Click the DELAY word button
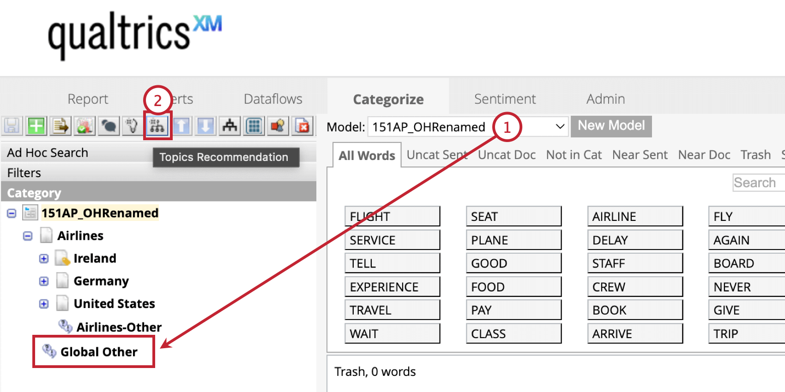Image resolution: width=785 pixels, height=392 pixels. tap(635, 240)
